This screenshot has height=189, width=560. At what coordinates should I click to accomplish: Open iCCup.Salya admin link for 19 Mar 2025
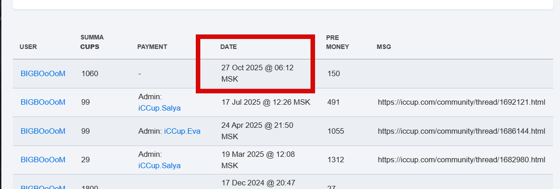(x=159, y=165)
